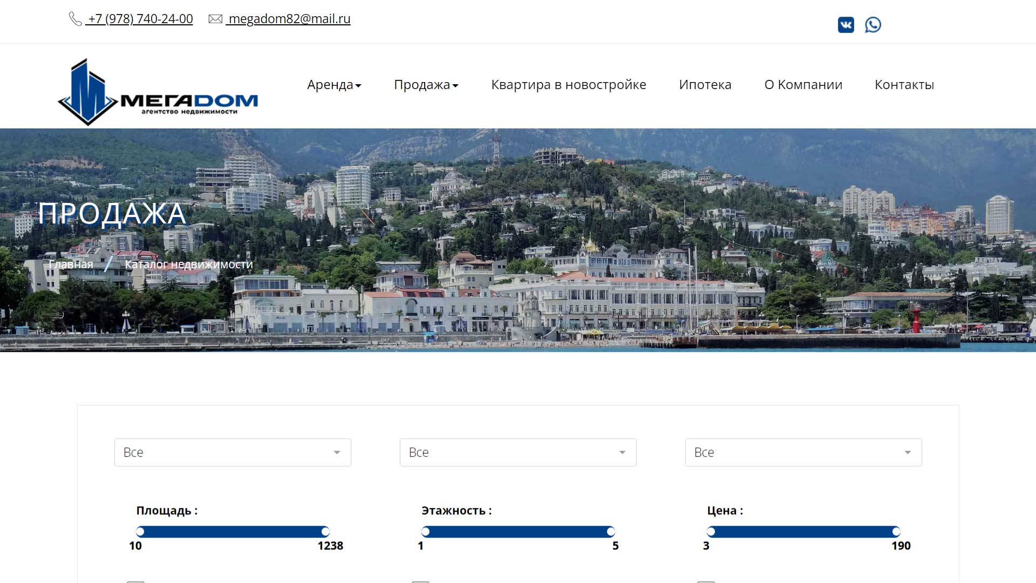
Task: Go to Квартира в новостройке page
Action: tap(568, 85)
